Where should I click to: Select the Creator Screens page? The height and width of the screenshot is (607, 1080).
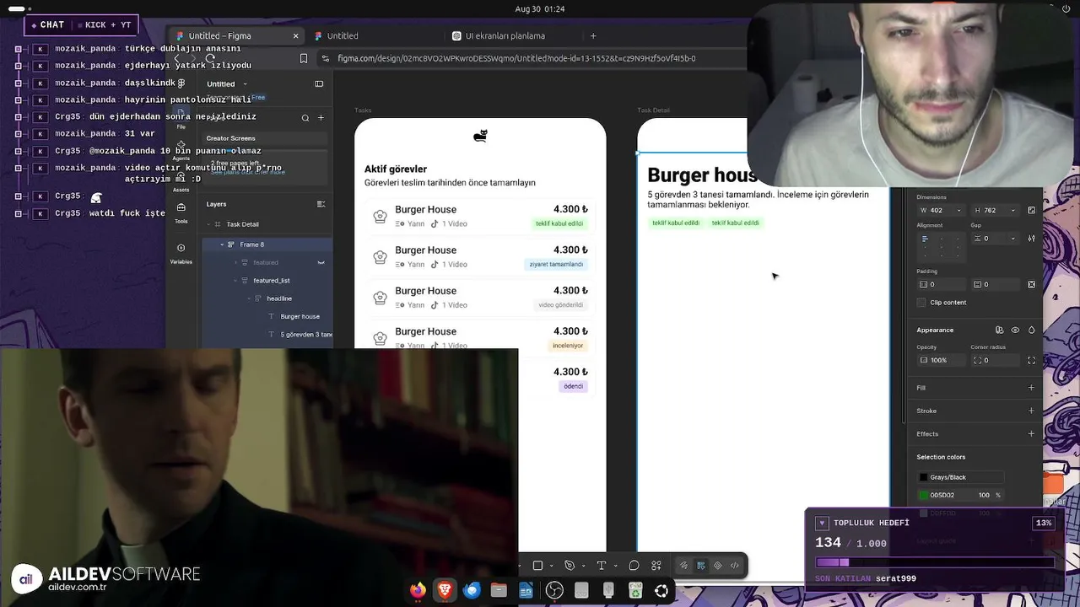230,138
